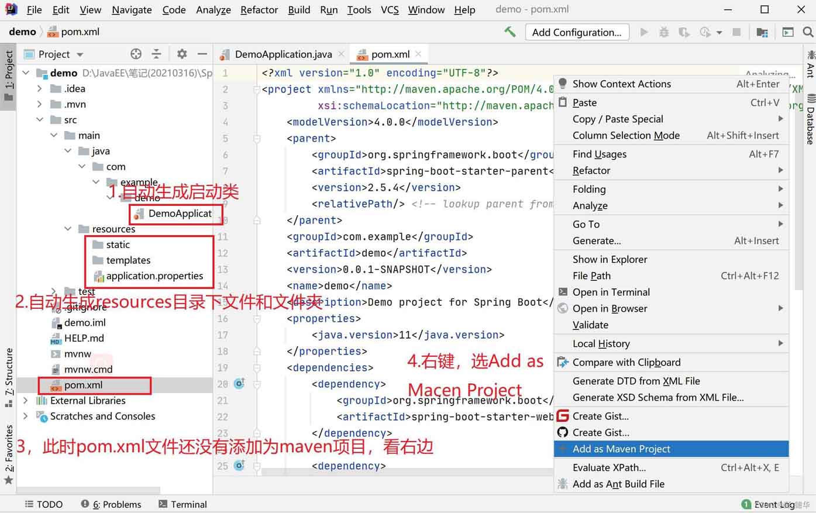Image resolution: width=816 pixels, height=513 pixels.
Task: Expand External Libraries node
Action: (x=26, y=400)
